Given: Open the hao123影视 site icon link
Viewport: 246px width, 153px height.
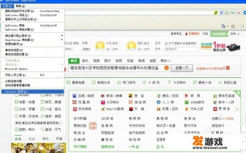Looking at the screenshot, I should (103, 109).
